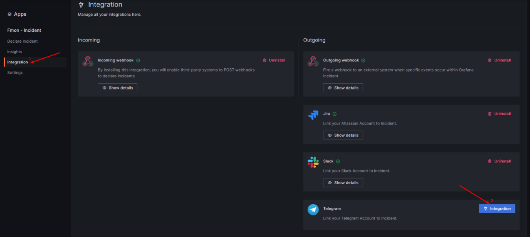Click the Jira logo icon
530x237 pixels.
(313, 115)
